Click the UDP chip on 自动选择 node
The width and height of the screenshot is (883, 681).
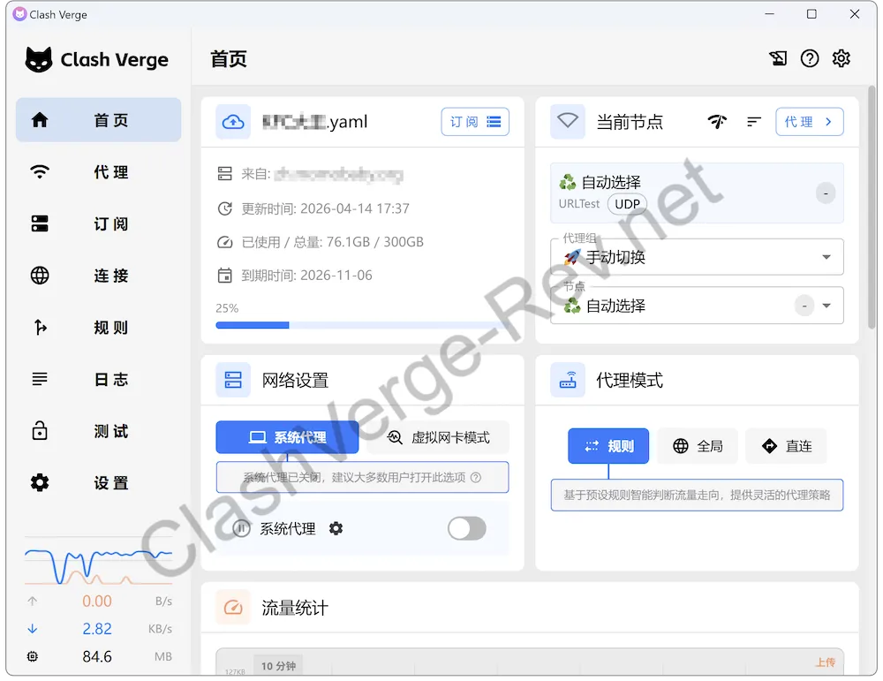(x=627, y=204)
